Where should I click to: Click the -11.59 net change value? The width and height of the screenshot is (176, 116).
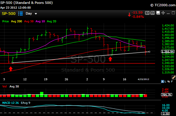137,12
